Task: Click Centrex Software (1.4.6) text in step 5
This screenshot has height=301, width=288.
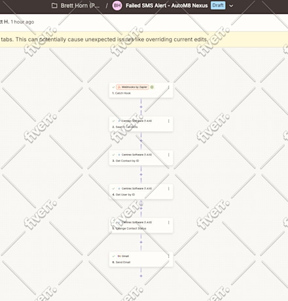Action: [137, 222]
